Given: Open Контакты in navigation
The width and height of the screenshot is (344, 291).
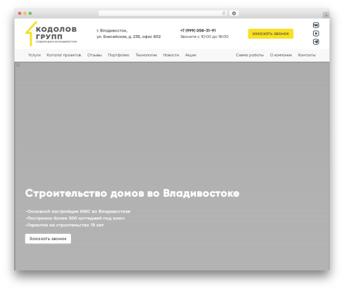Looking at the screenshot, I should coord(307,55).
